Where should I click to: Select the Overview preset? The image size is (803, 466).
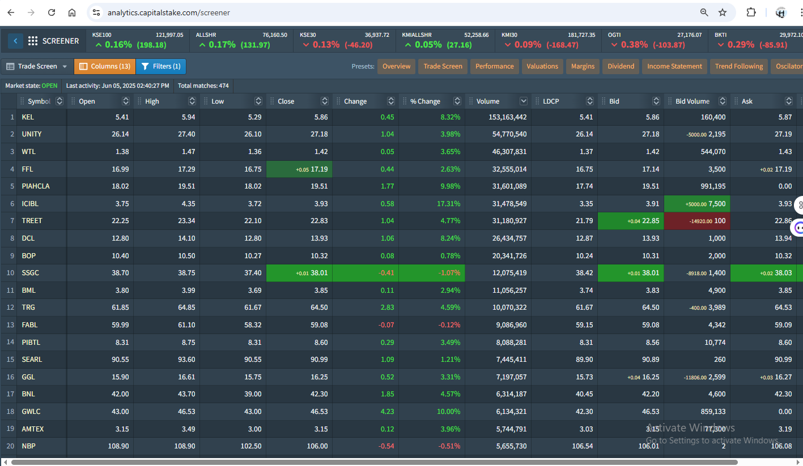396,66
